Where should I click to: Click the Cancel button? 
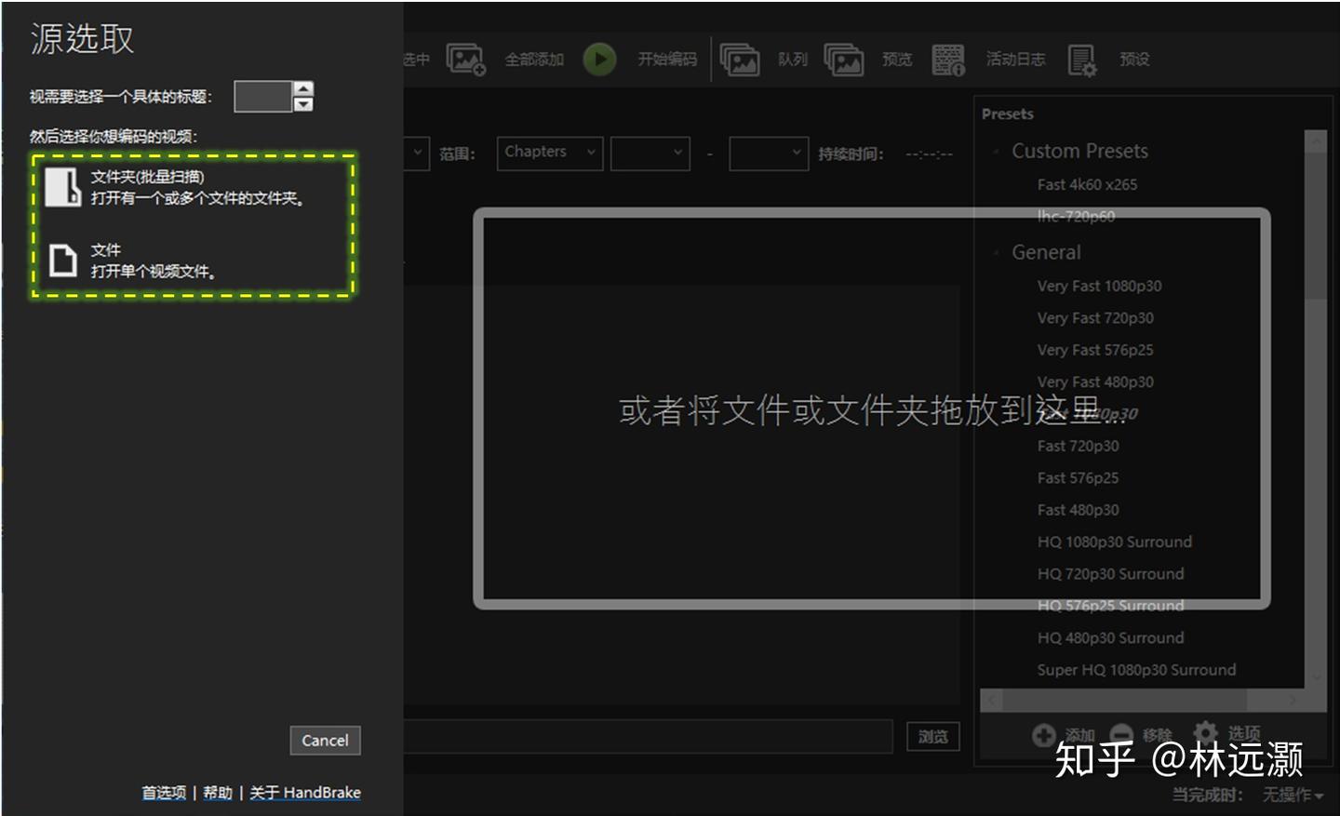[325, 741]
